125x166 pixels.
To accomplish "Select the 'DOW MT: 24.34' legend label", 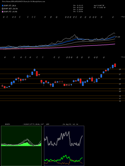I will tap(10, 9).
